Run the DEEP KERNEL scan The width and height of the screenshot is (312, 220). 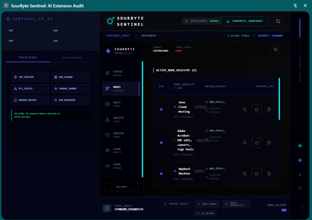(x=207, y=204)
